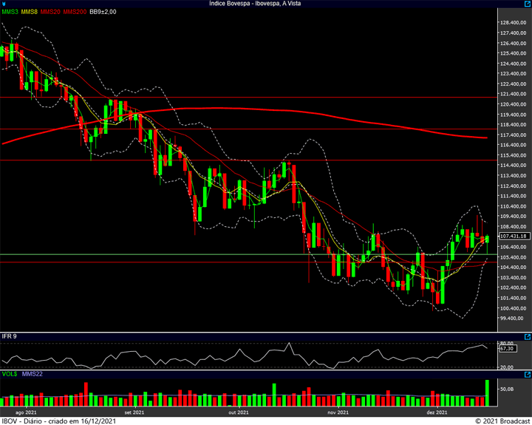Open the blue chart menu chevron
532x425 pixels.
pyautogui.click(x=4, y=4)
